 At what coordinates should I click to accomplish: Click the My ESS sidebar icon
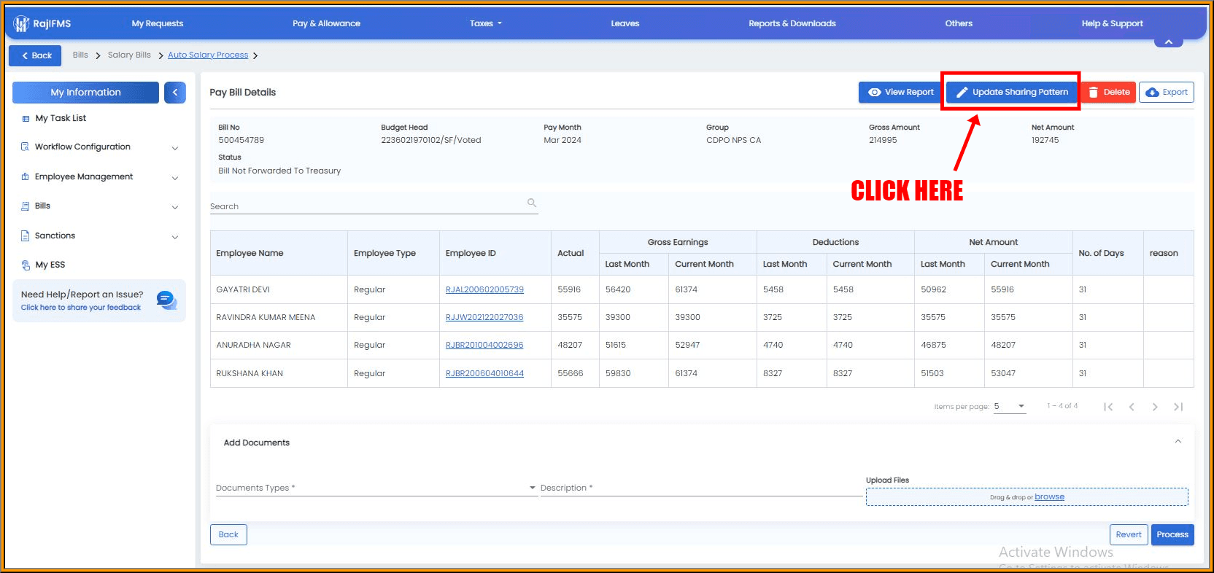tap(26, 265)
